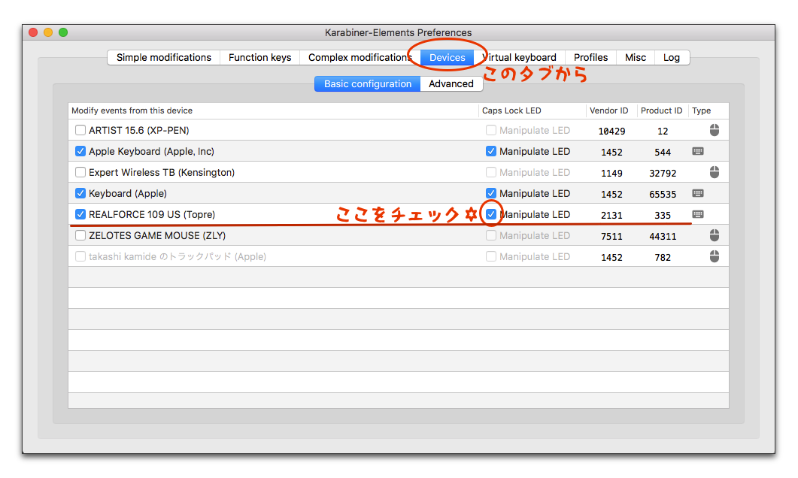Screen dimensions: 798x478
Task: Click the Caps Lock LED column header
Action: click(533, 110)
